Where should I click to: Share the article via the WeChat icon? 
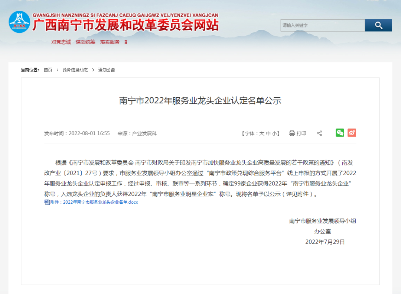(x=340, y=133)
